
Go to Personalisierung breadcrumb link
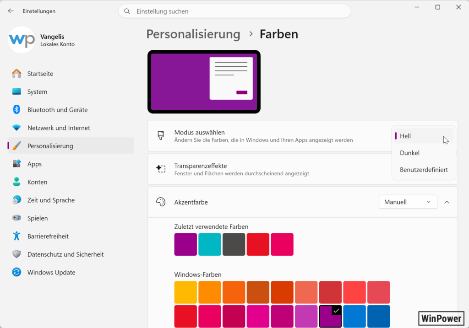[193, 34]
